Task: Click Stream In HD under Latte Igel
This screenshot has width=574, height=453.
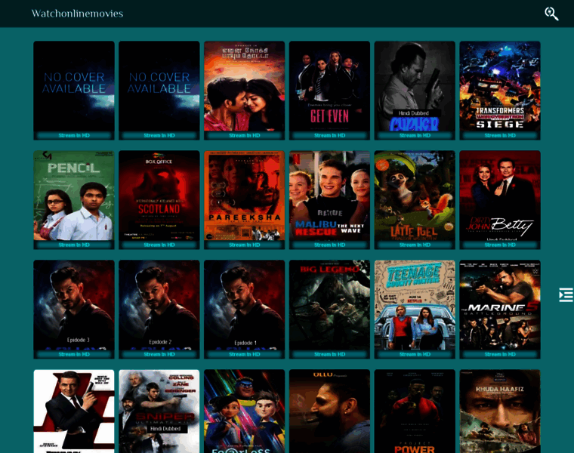Action: pos(415,245)
